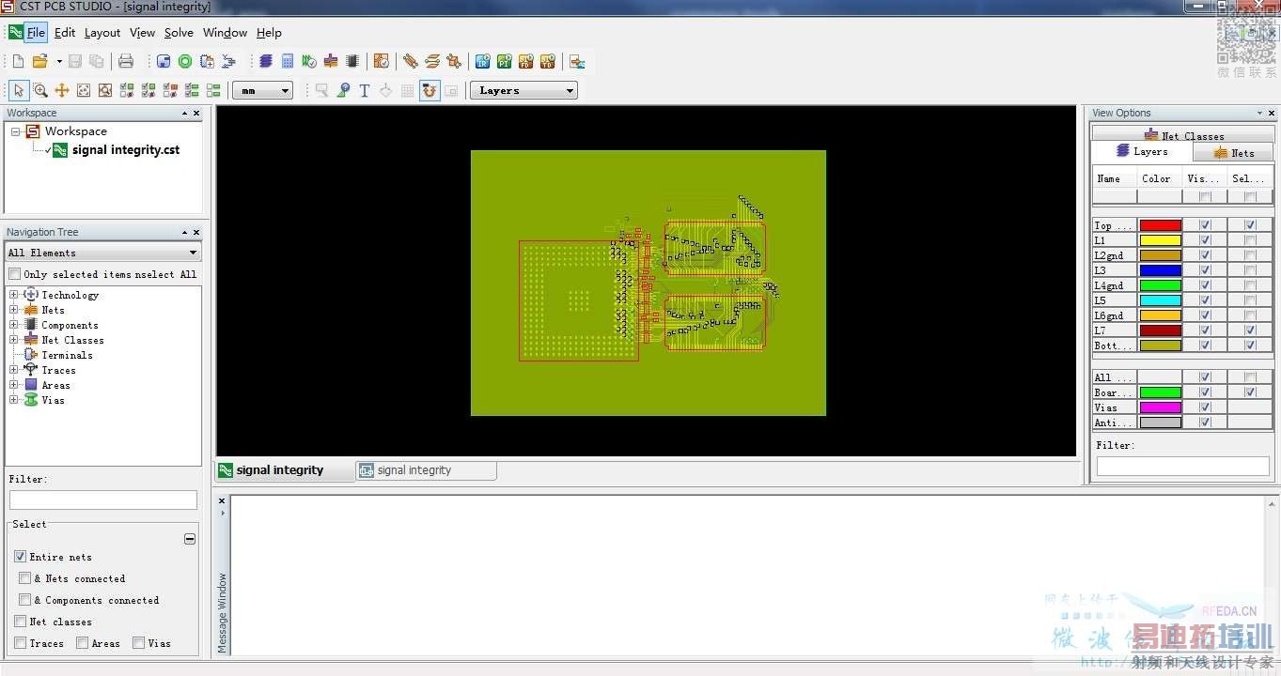The height and width of the screenshot is (676, 1281).
Task: Open the Window menu
Action: [x=226, y=32]
